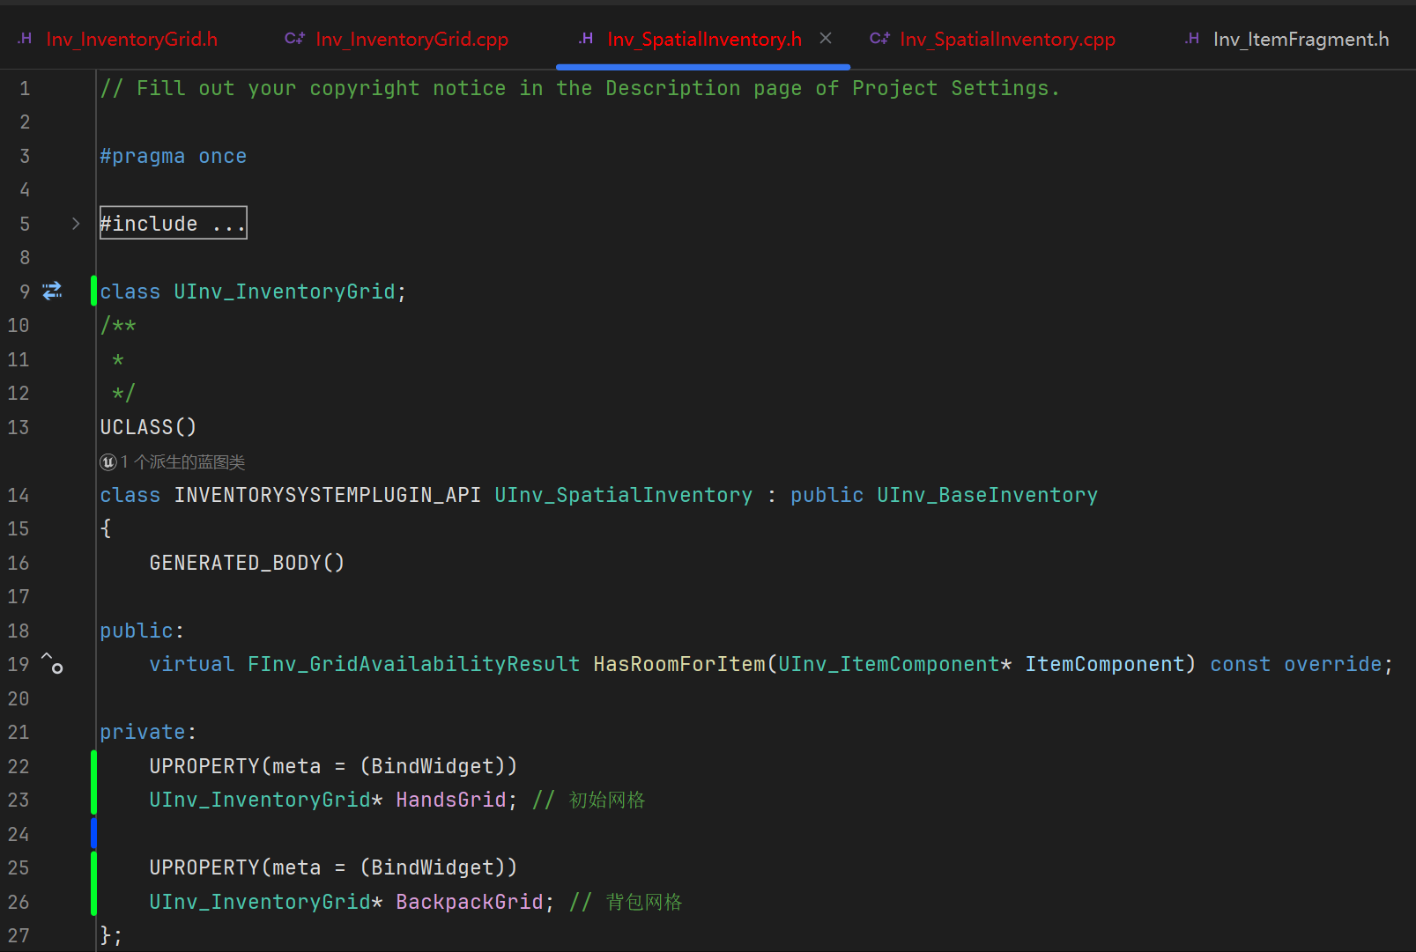Screen dimensions: 1416x952
Task: Click the 'INVENTORYSYSTEMPLUGIN_API' macro
Action: coord(327,495)
